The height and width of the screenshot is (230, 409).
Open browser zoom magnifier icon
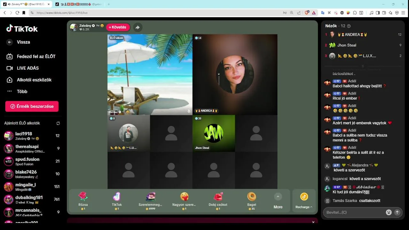pos(292,13)
